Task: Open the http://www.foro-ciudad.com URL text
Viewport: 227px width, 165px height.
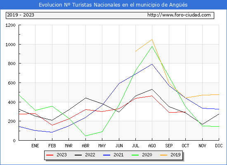Action: [179, 15]
